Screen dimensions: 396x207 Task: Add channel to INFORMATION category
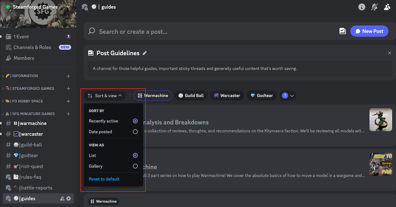point(68,76)
